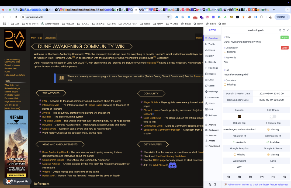The image size is (291, 188).
Task: Open the Archive external tool
Action: click(211, 125)
